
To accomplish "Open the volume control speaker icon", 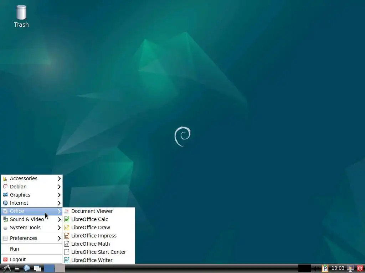I will [316, 269].
